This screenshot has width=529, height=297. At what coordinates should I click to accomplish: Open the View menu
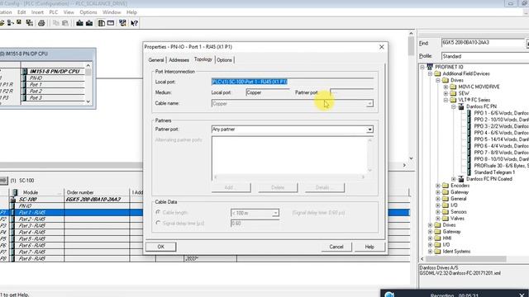click(x=69, y=12)
